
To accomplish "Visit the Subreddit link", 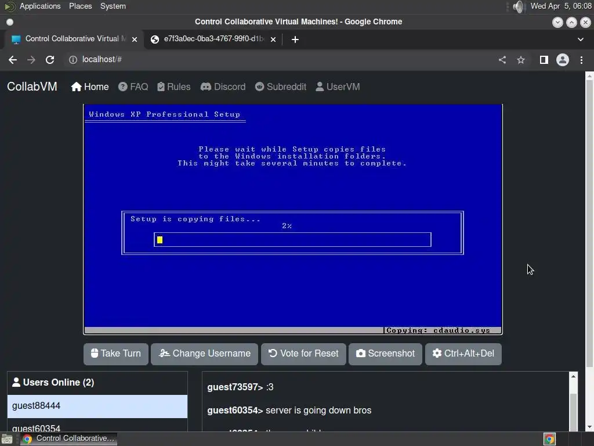I will coord(281,87).
